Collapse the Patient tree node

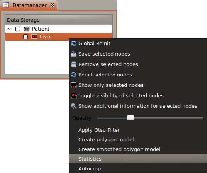coord(10,29)
